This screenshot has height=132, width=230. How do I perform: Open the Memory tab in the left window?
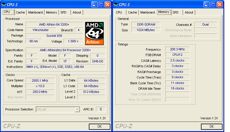coord(51,12)
